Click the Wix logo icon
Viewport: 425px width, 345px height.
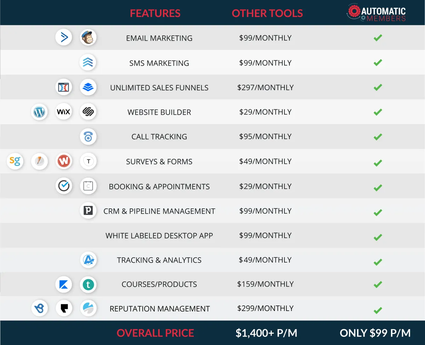point(64,112)
